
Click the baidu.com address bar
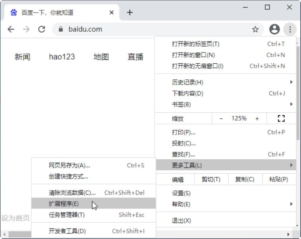click(x=158, y=29)
